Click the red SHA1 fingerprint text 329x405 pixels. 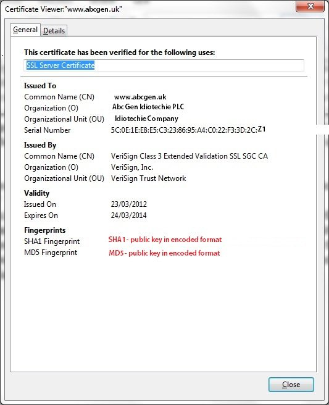165,240
